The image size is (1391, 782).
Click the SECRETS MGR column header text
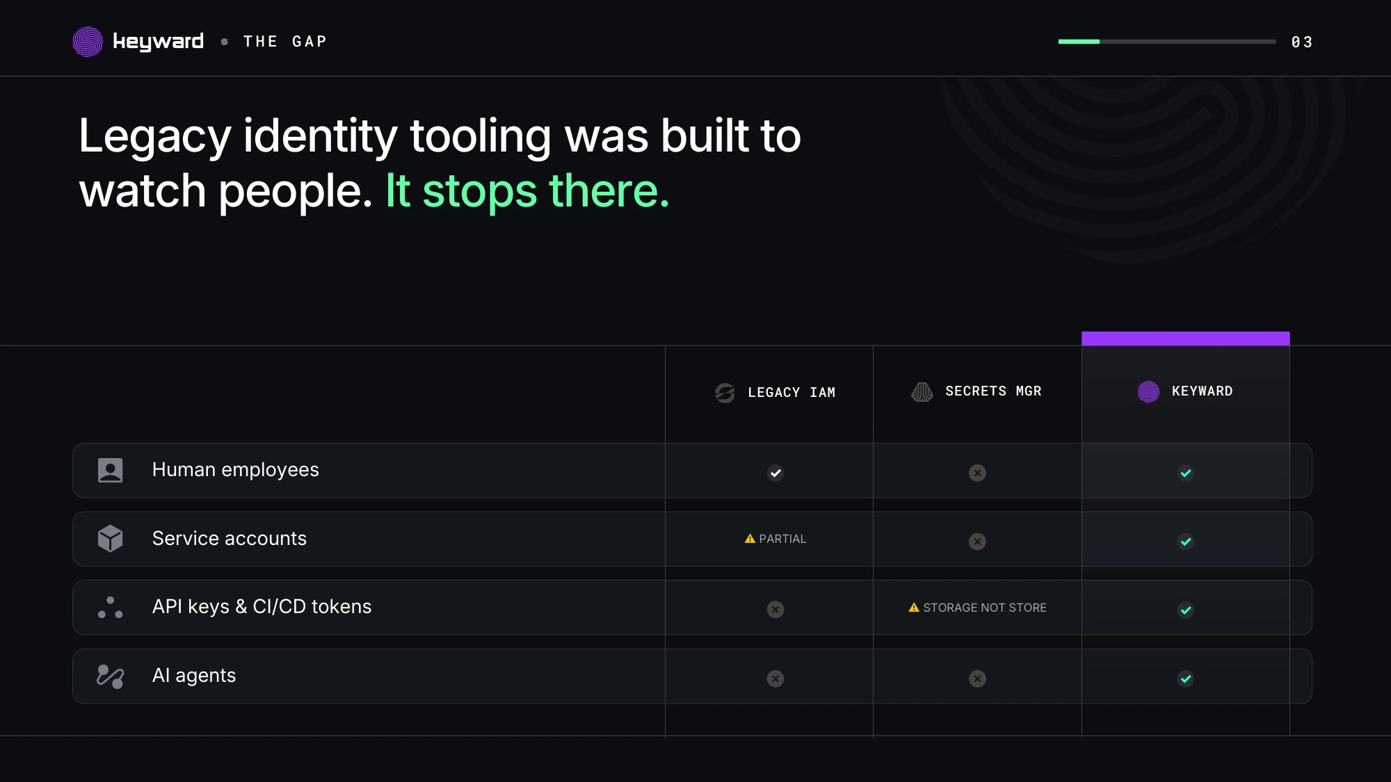(x=993, y=391)
